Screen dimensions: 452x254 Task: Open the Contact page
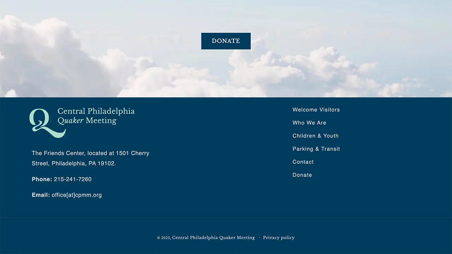pyautogui.click(x=303, y=162)
